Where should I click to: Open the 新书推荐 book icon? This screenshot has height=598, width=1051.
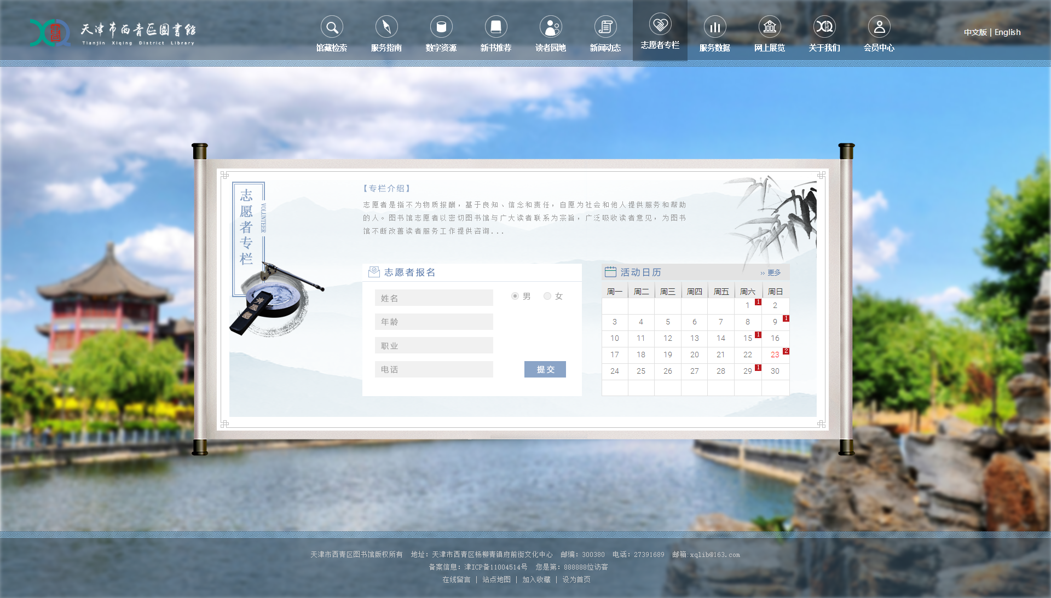point(496,27)
